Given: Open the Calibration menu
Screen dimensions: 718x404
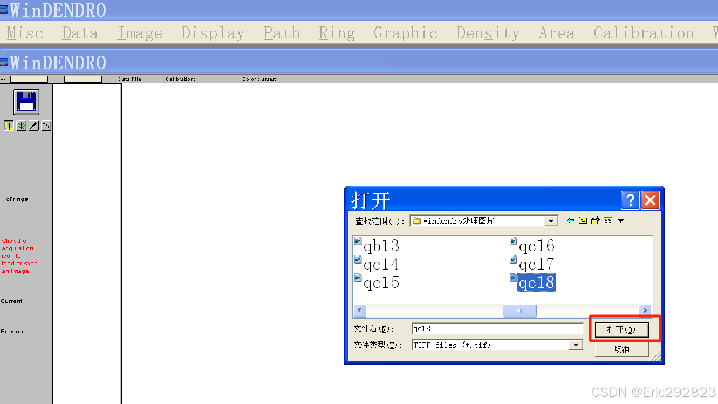Looking at the screenshot, I should click(x=644, y=33).
